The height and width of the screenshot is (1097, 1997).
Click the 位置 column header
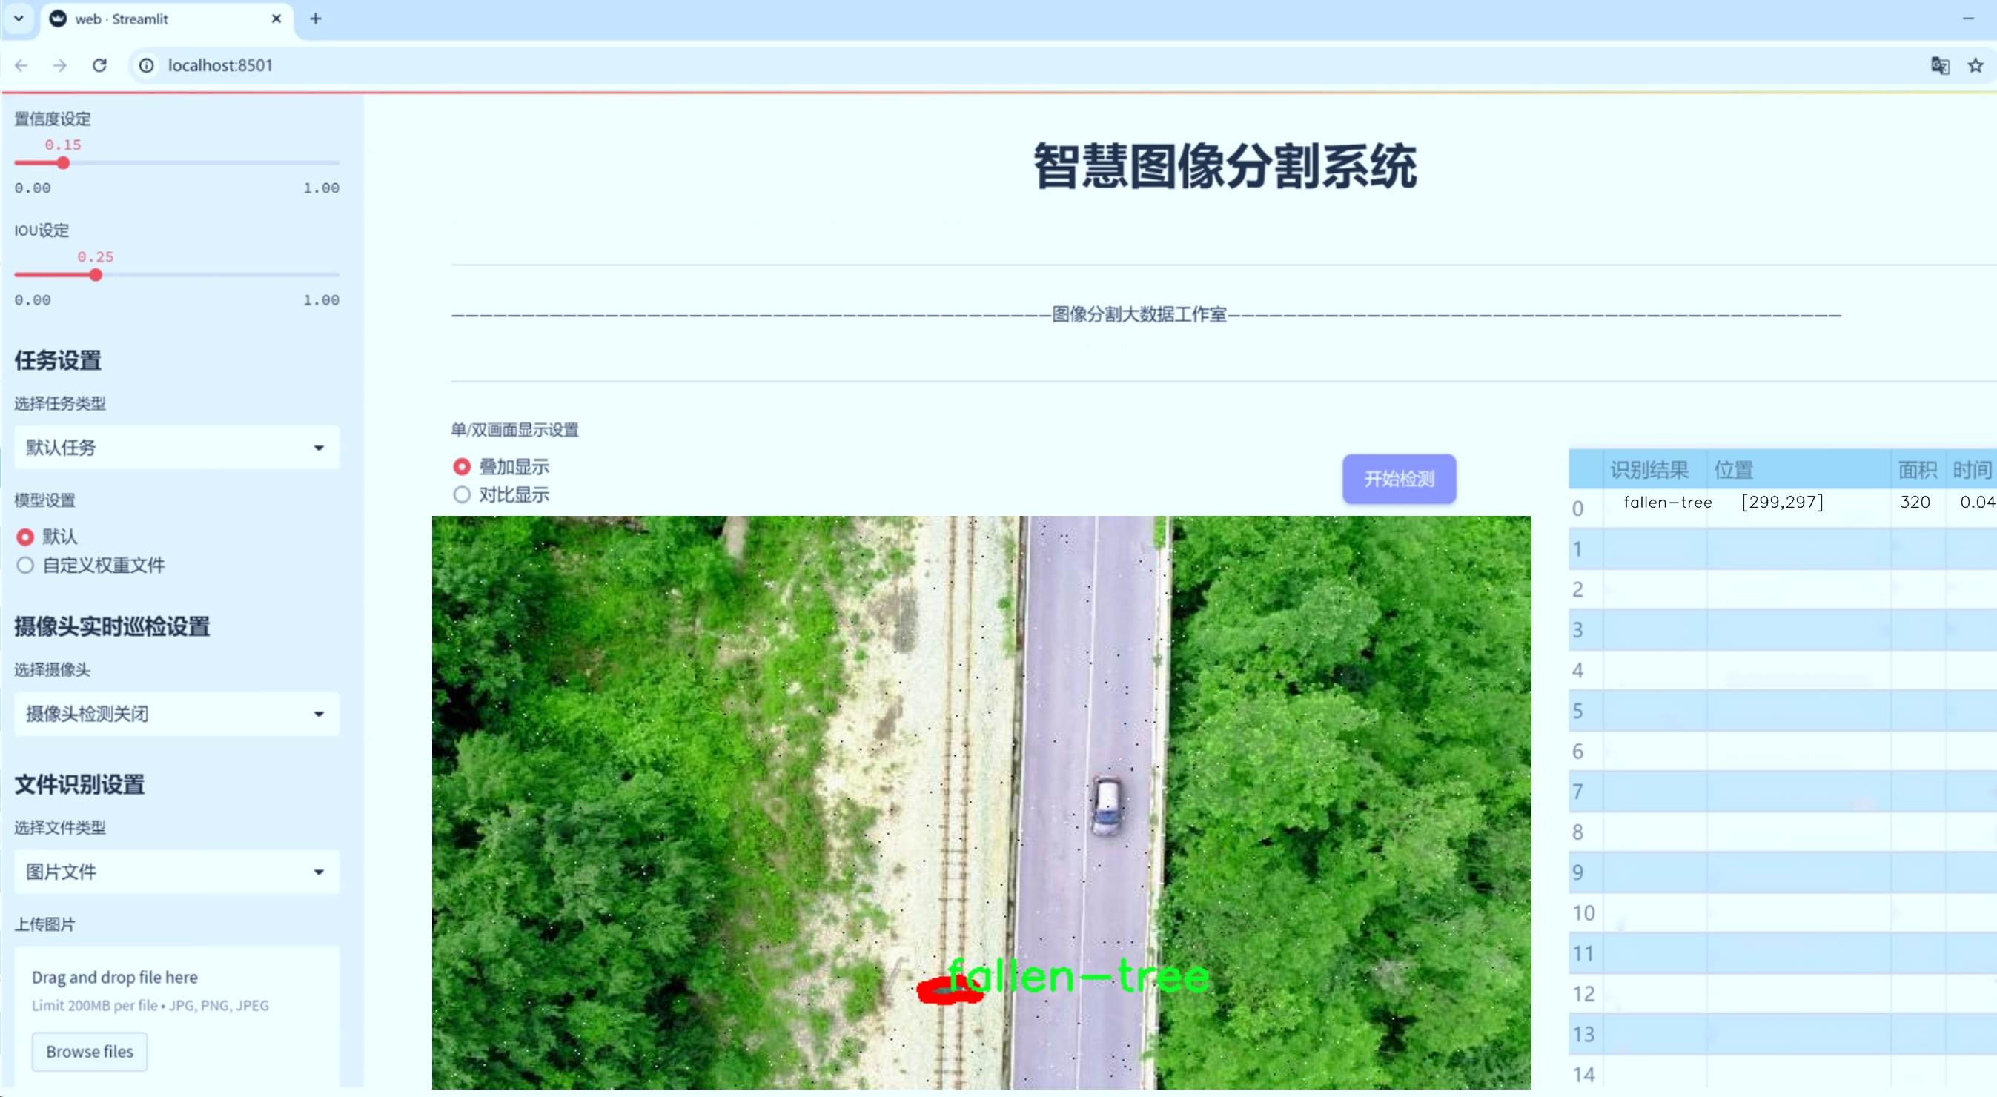click(x=1798, y=469)
